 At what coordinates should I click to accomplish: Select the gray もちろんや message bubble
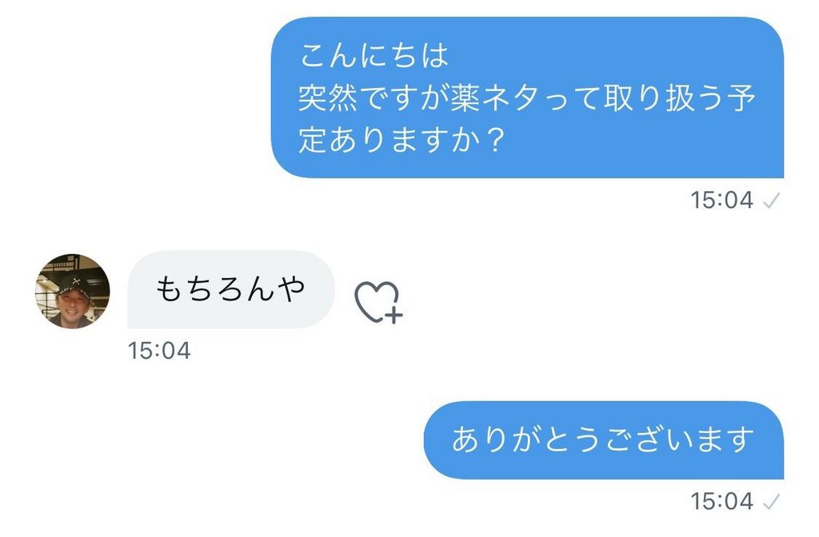pos(230,289)
